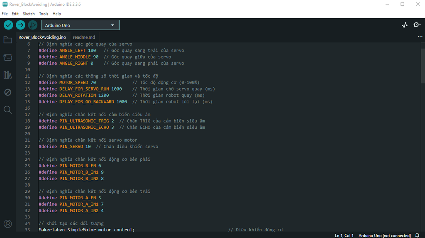
Task: Open the Tools menu
Action: (x=43, y=14)
